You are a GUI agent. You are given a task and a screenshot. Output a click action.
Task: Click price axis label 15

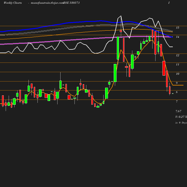pos(178,28)
